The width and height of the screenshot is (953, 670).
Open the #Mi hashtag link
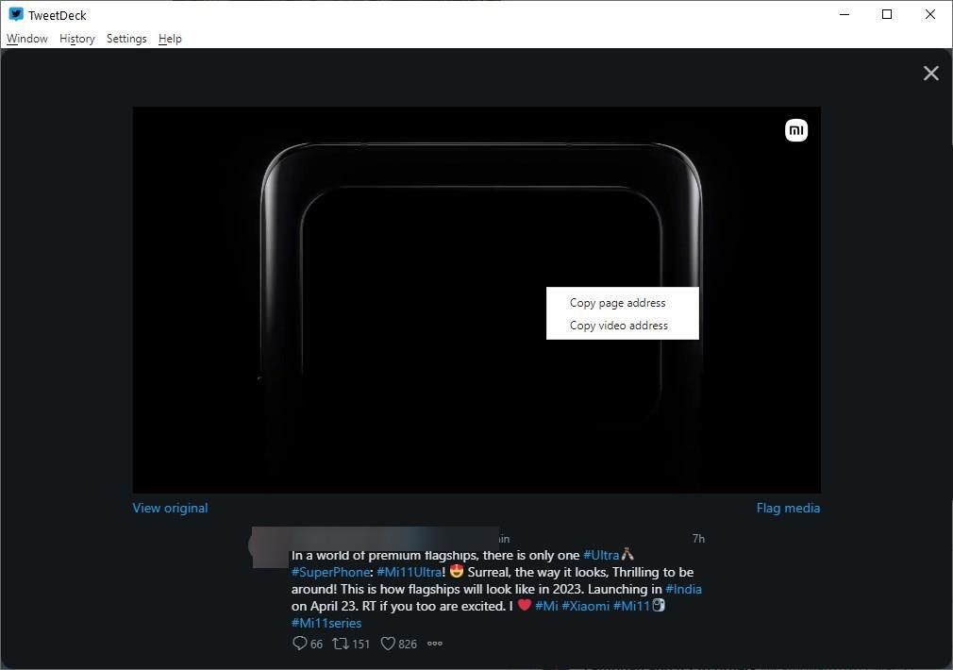click(546, 606)
